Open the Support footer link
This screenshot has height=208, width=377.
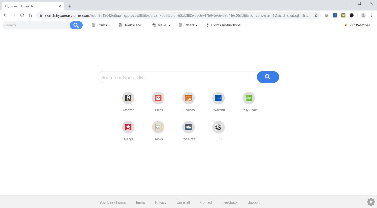coord(254,202)
